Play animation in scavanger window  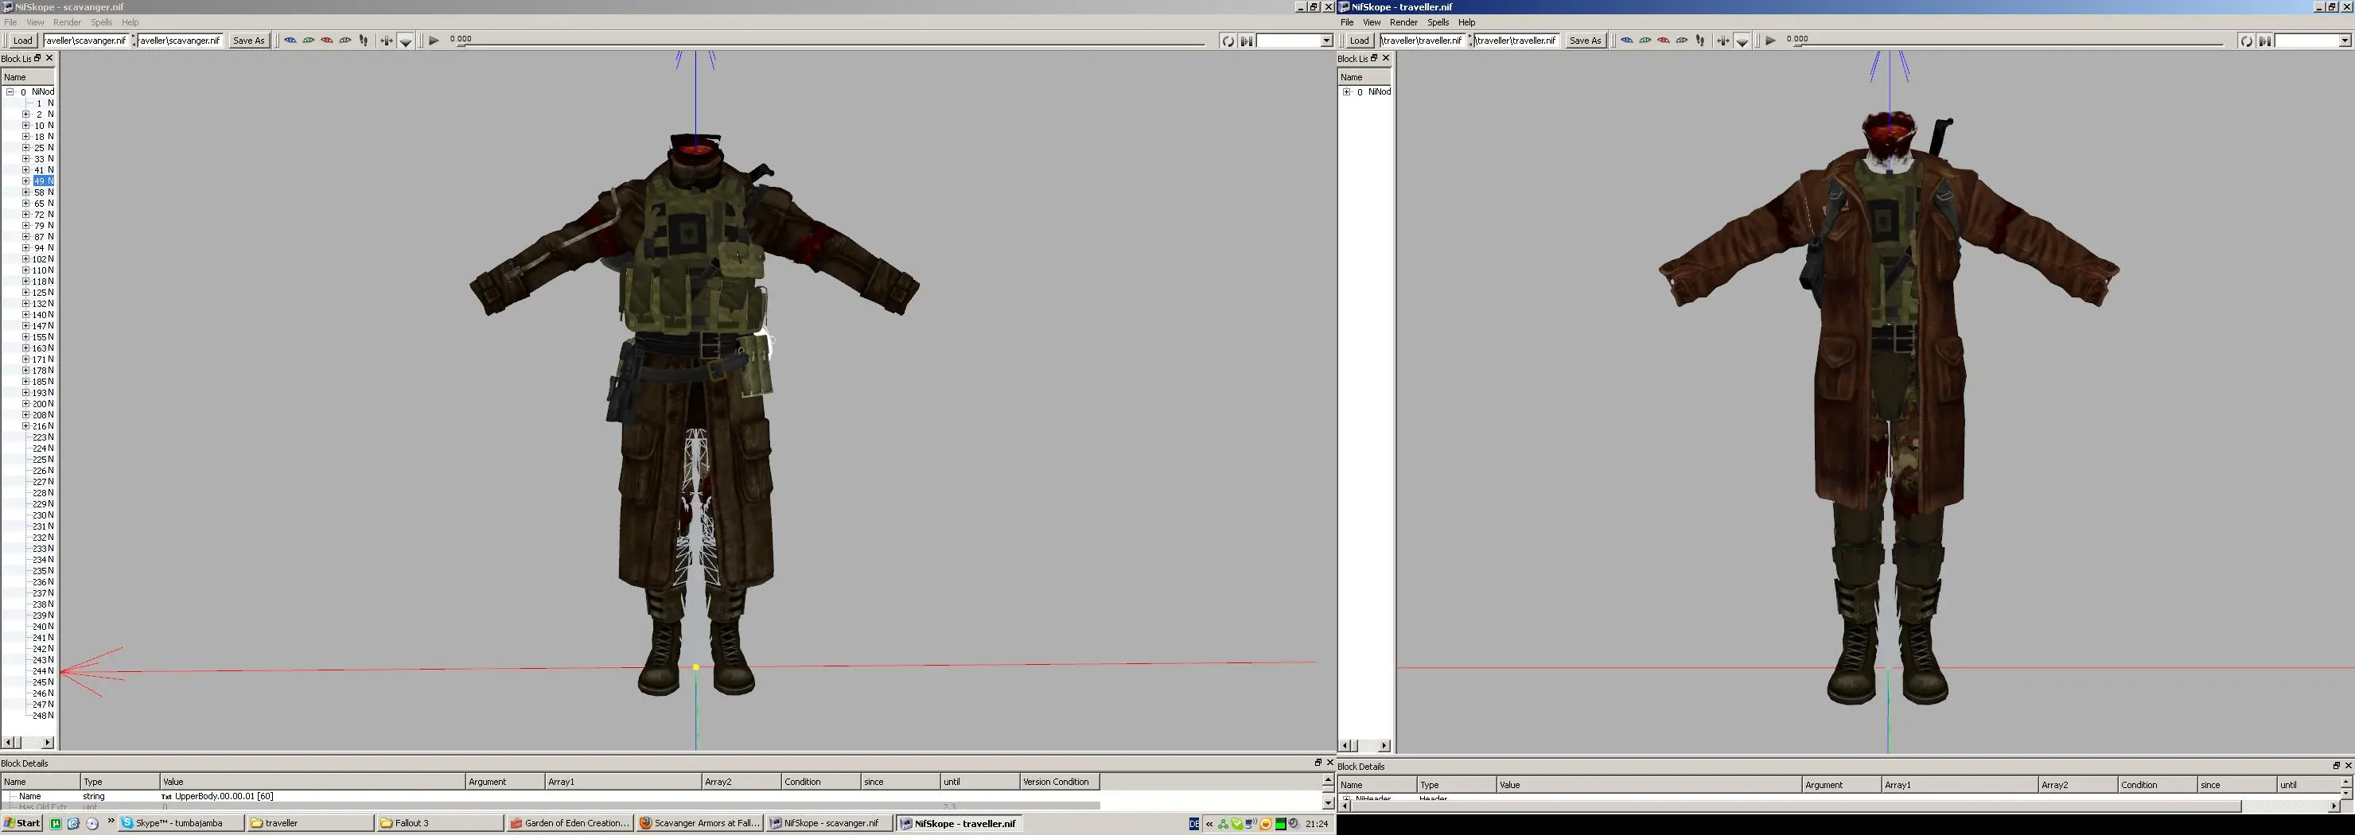click(x=434, y=41)
